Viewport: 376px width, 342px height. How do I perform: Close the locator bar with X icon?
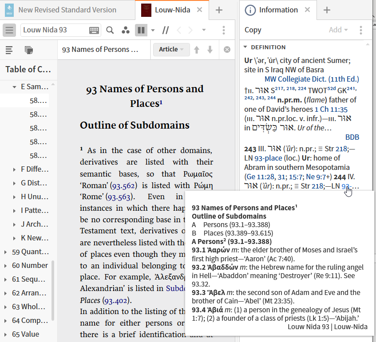(x=227, y=50)
